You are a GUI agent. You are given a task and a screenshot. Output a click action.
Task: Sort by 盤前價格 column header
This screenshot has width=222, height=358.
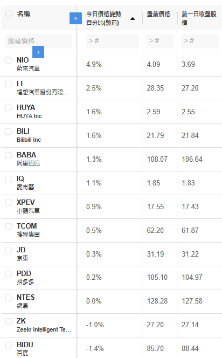(158, 14)
